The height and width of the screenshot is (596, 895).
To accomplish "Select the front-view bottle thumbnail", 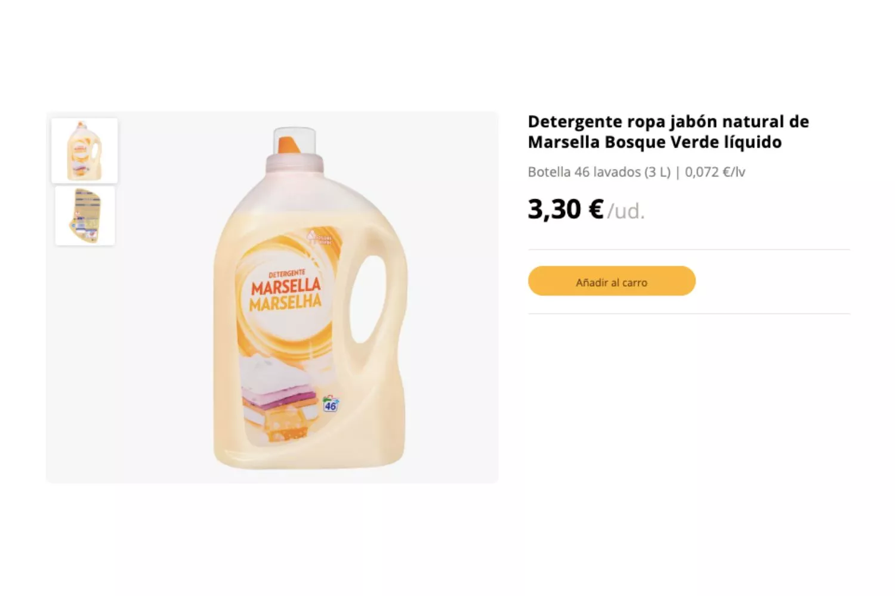I will coord(84,150).
